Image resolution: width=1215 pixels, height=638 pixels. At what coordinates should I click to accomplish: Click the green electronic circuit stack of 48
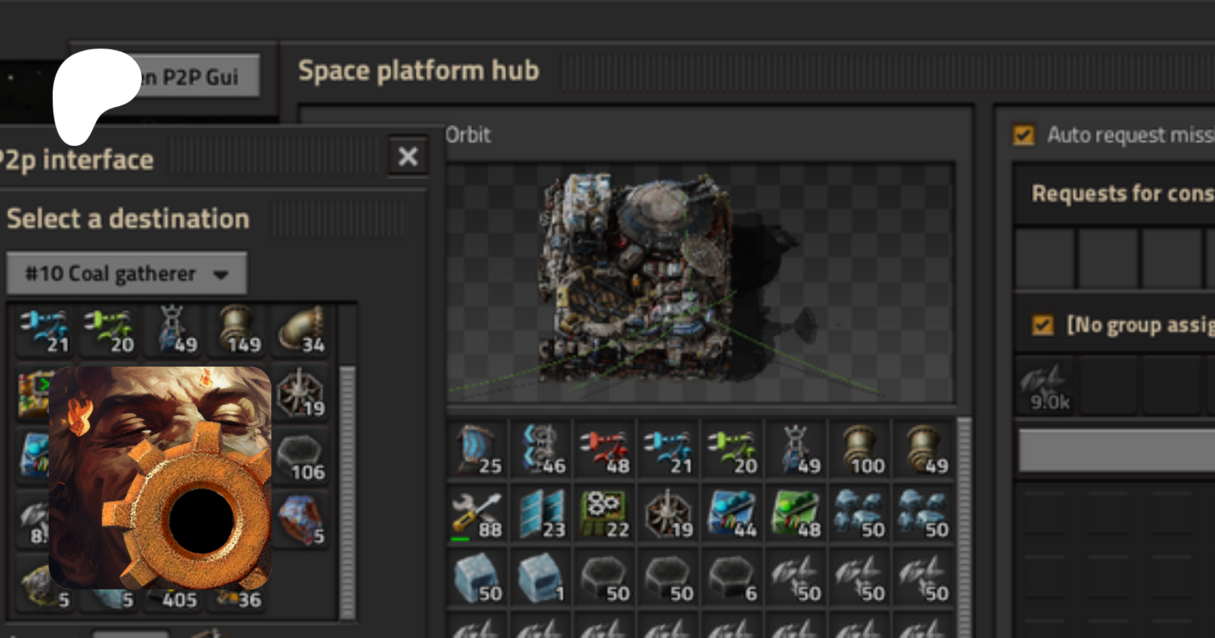(x=796, y=514)
